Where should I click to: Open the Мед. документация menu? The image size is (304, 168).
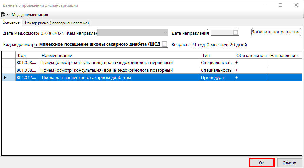(x=30, y=15)
